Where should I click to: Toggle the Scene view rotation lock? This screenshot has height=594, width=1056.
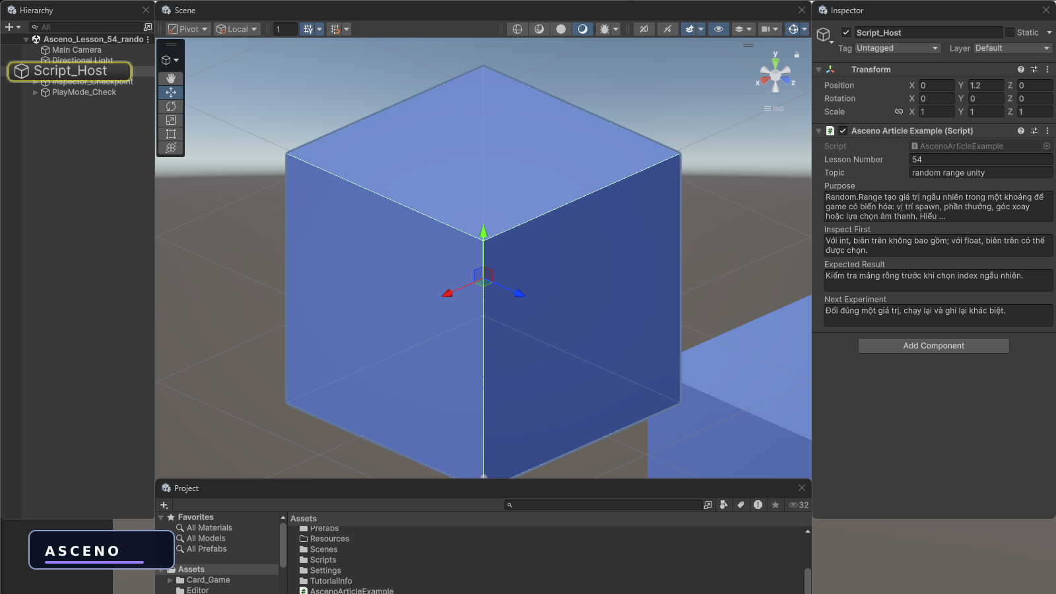click(x=797, y=55)
